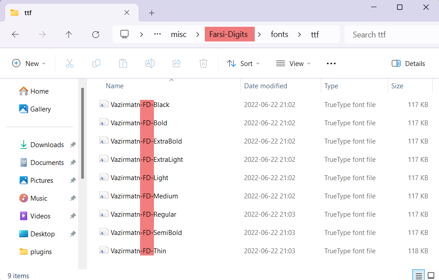This screenshot has width=439, height=280.
Task: Click the Cut scissors icon
Action: 70,63
